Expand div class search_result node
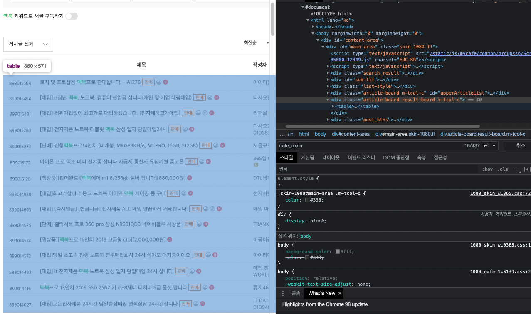Image resolution: width=531 pixels, height=314 pixels. [328, 73]
